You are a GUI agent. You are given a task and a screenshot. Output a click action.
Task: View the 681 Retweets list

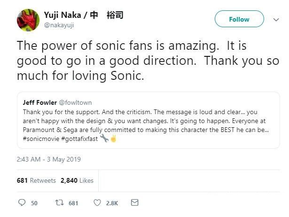[36, 180]
